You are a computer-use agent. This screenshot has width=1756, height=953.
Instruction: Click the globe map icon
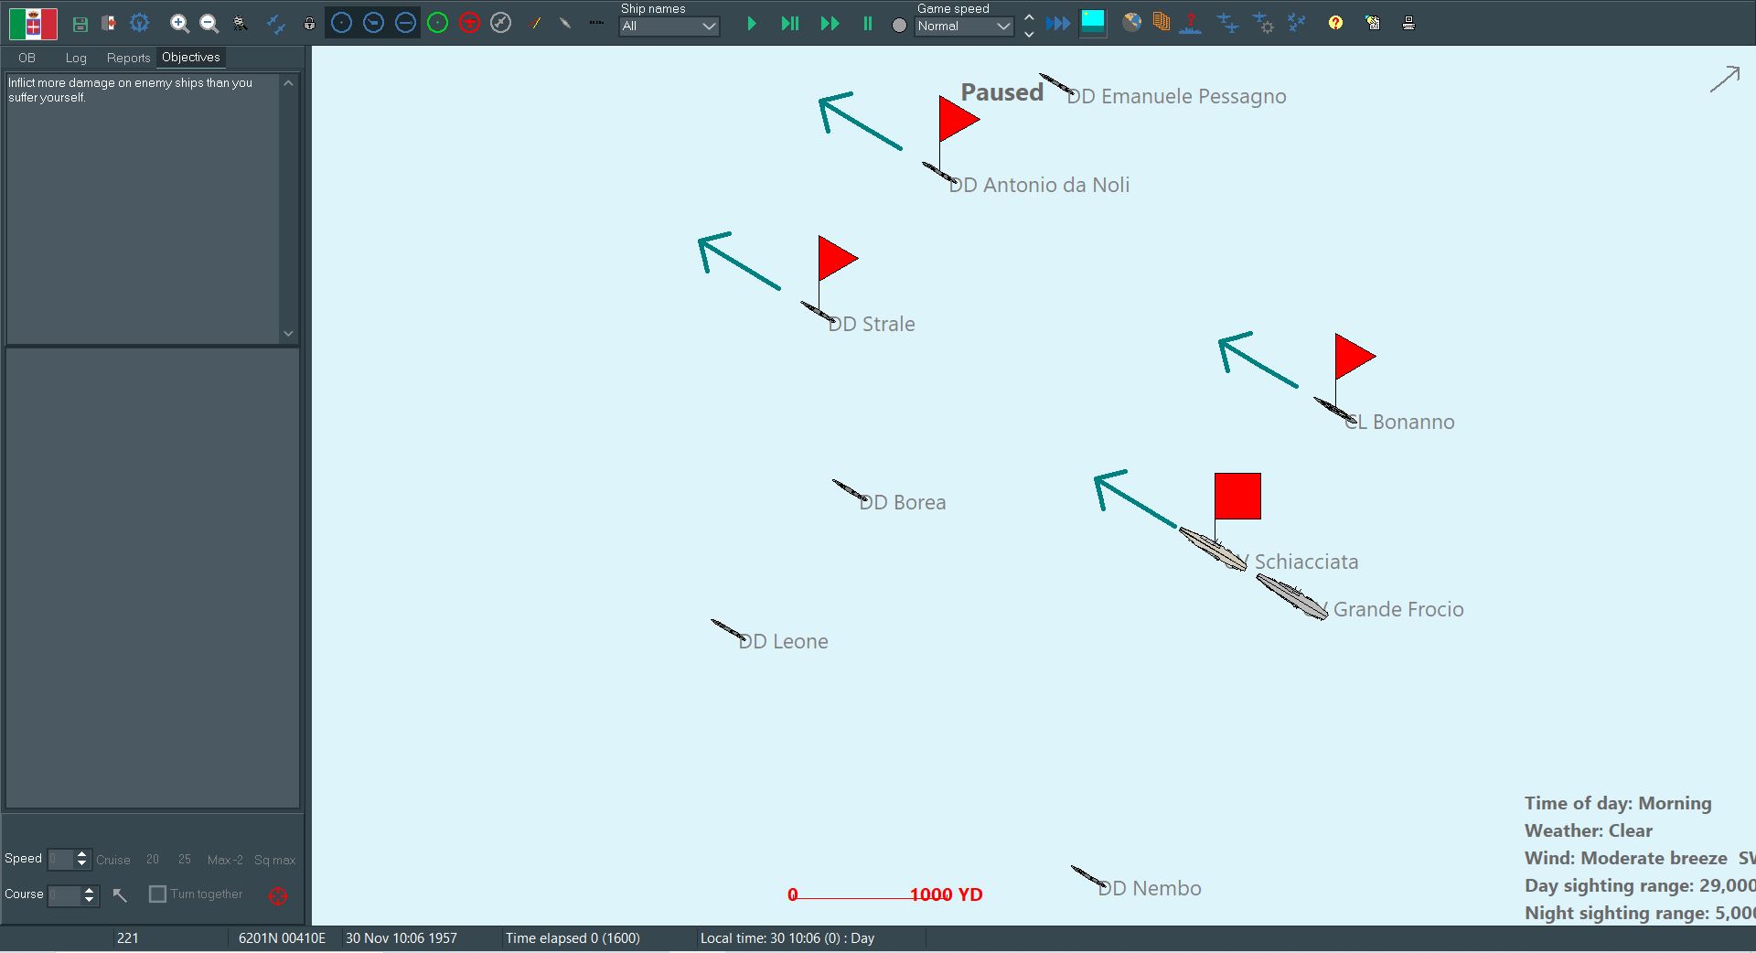[1132, 23]
